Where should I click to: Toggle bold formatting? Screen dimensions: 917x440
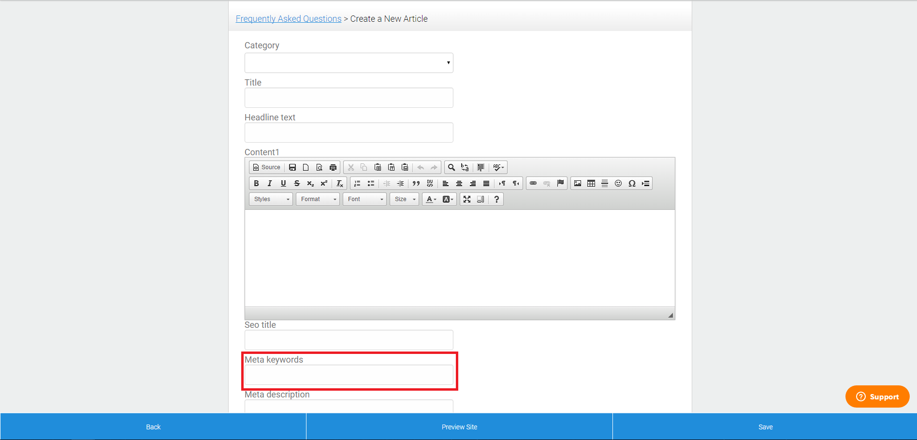click(x=257, y=183)
